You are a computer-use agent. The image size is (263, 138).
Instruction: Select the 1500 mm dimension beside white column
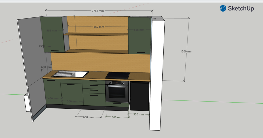[x=186, y=51]
